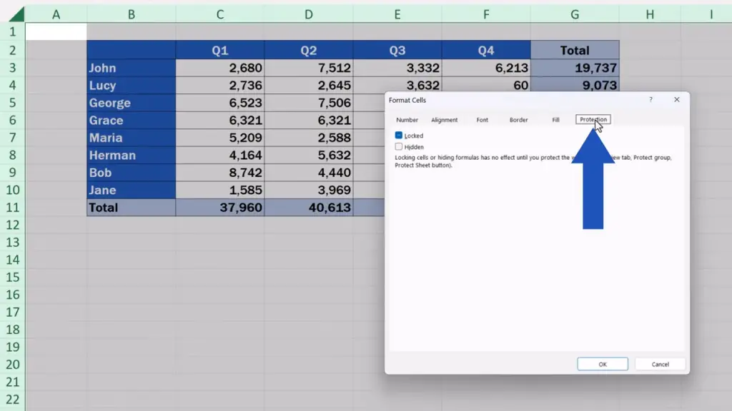Open the Alignment tab
Viewport: 732px width, 411px height.
click(x=444, y=120)
